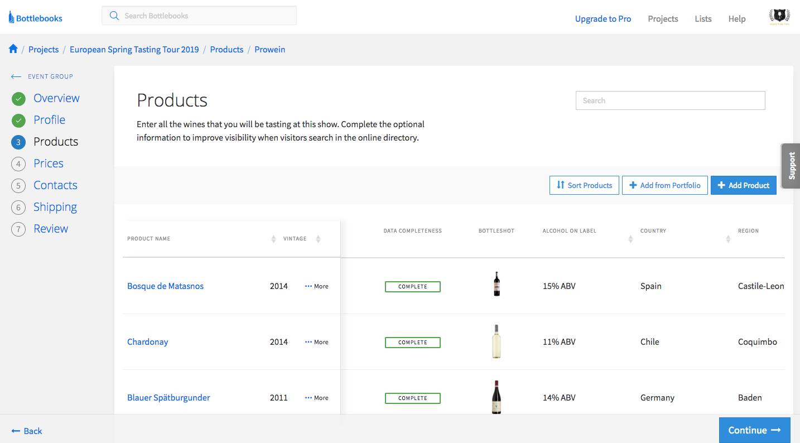Viewport: 800px width, 443px height.
Task: Open Help in top navigation
Action: [x=737, y=18]
